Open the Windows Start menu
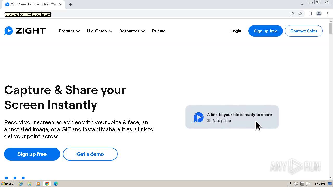333x187 pixels. pos(7,184)
